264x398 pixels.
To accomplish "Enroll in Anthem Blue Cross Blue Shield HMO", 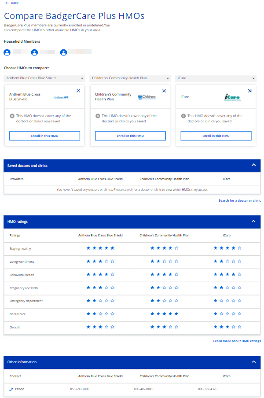I will [45, 136].
